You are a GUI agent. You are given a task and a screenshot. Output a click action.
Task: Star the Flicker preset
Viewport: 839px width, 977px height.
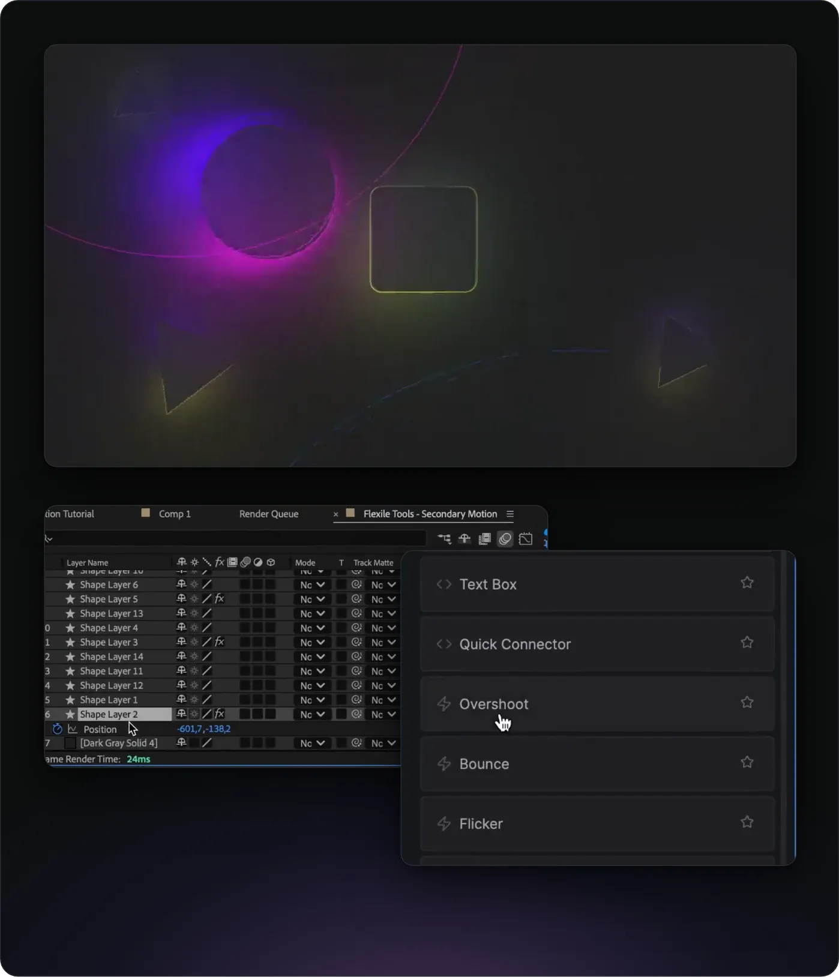coord(747,822)
